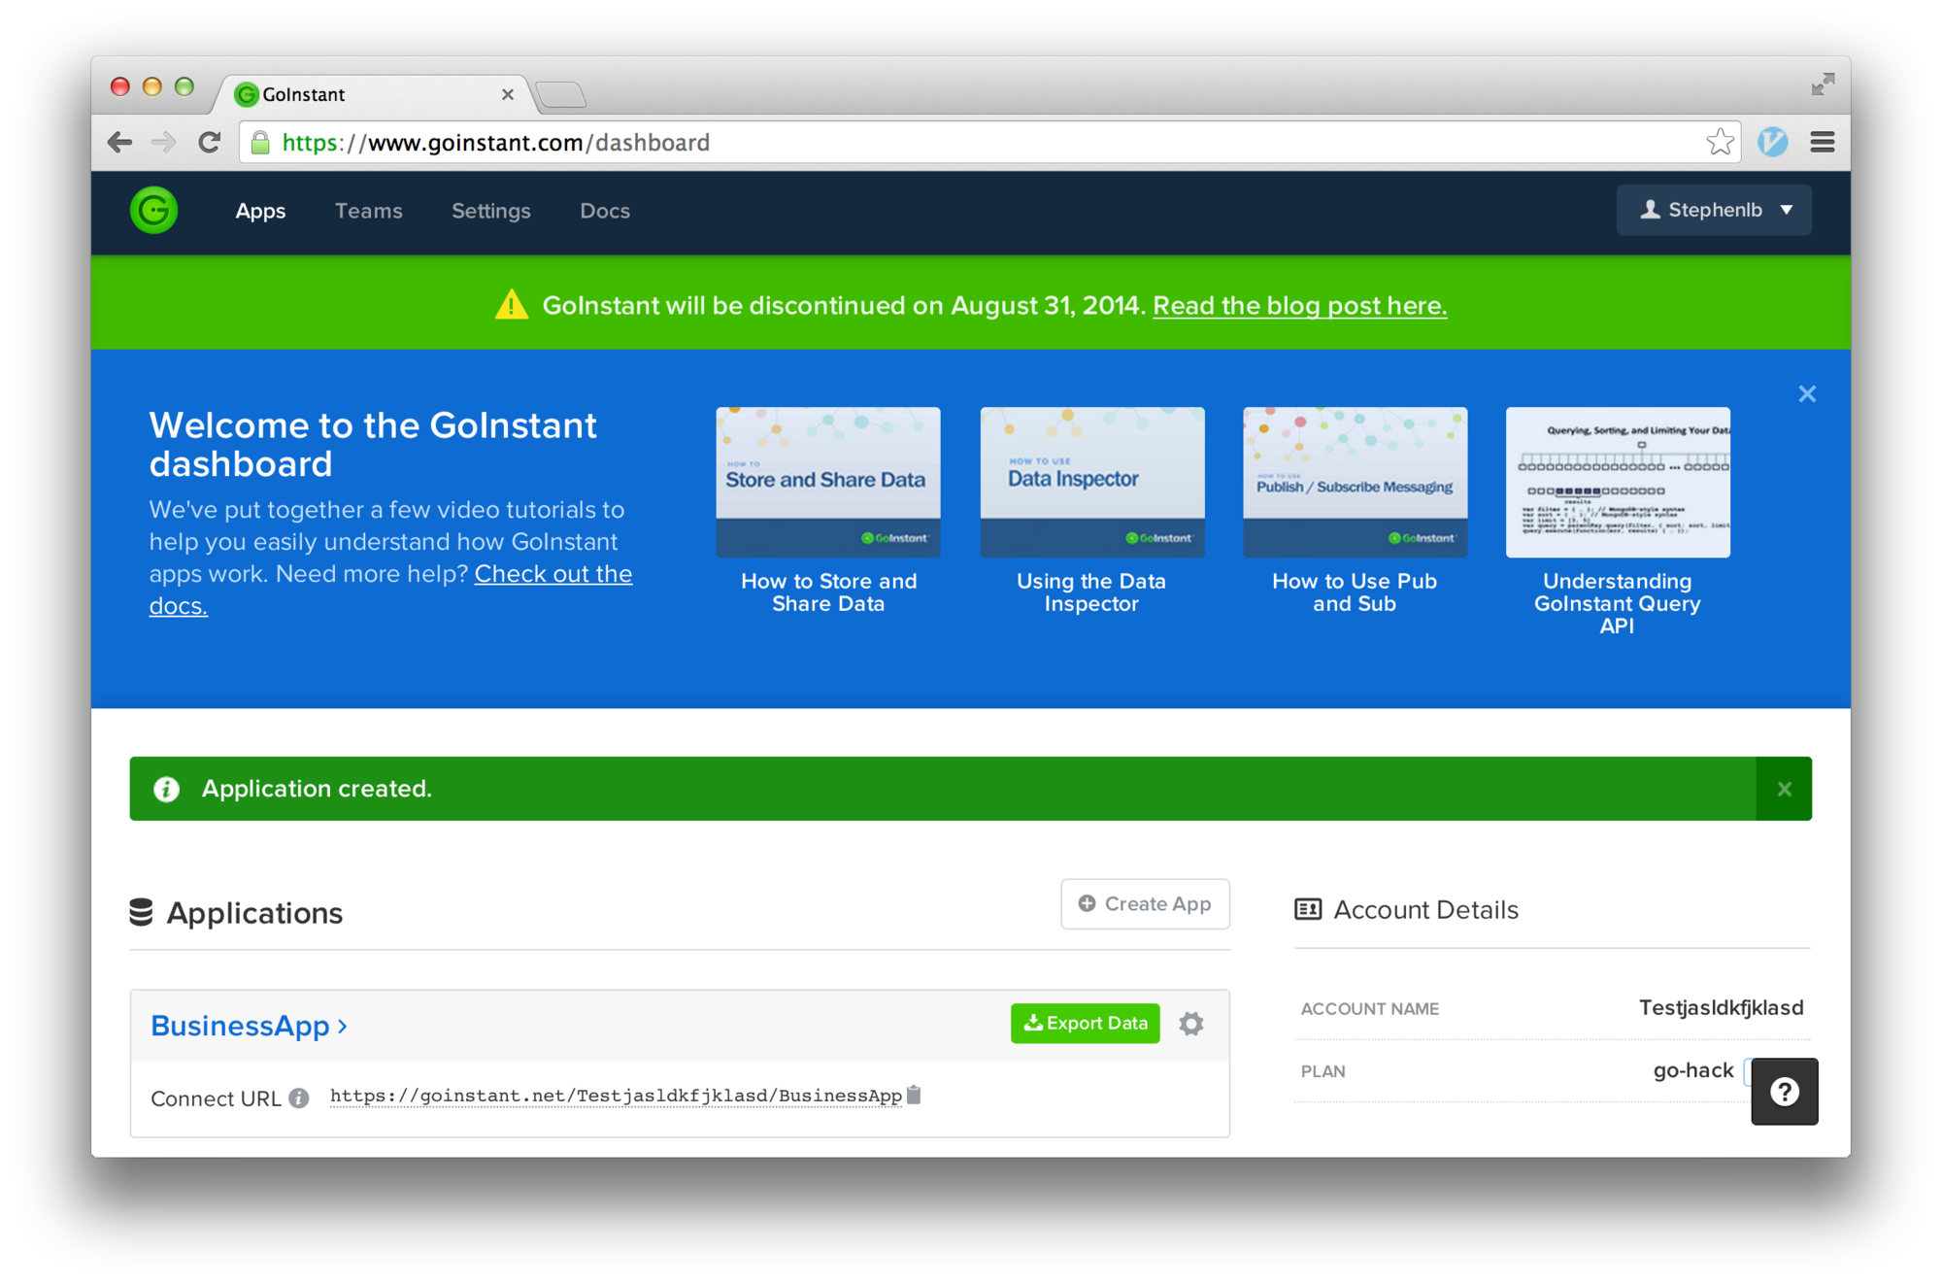The height and width of the screenshot is (1284, 1942).
Task: Close the Welcome tutorials panel
Action: tap(1807, 394)
